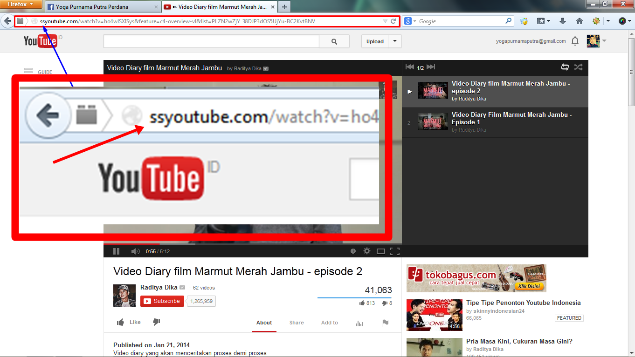
Task: Open the tokobagus.com advertisement banner
Action: click(476, 278)
